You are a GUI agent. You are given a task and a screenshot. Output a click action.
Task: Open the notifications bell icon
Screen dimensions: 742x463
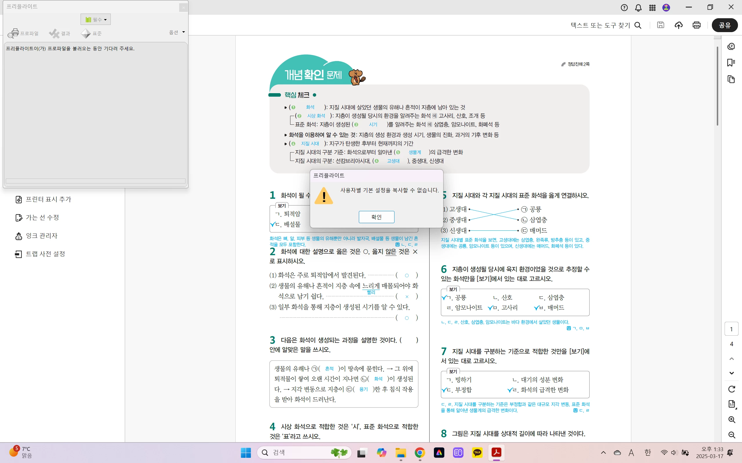(x=638, y=8)
